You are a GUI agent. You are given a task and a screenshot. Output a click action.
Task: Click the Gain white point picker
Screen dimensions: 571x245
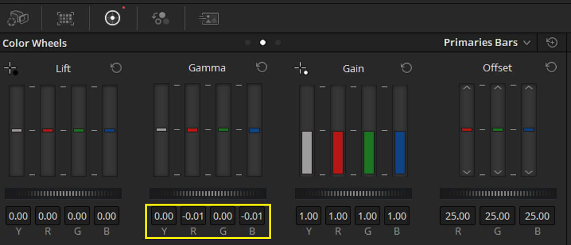pyautogui.click(x=301, y=68)
